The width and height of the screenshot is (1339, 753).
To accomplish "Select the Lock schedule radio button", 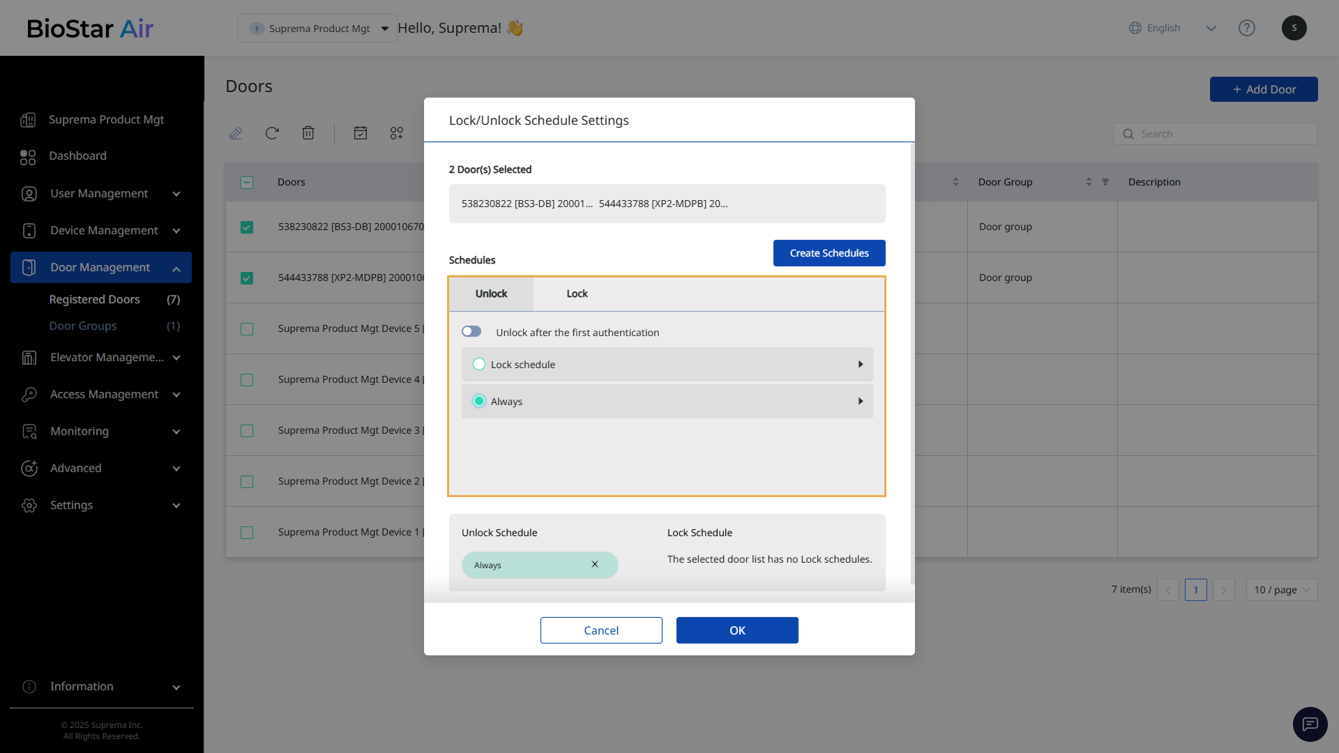I will tap(479, 365).
